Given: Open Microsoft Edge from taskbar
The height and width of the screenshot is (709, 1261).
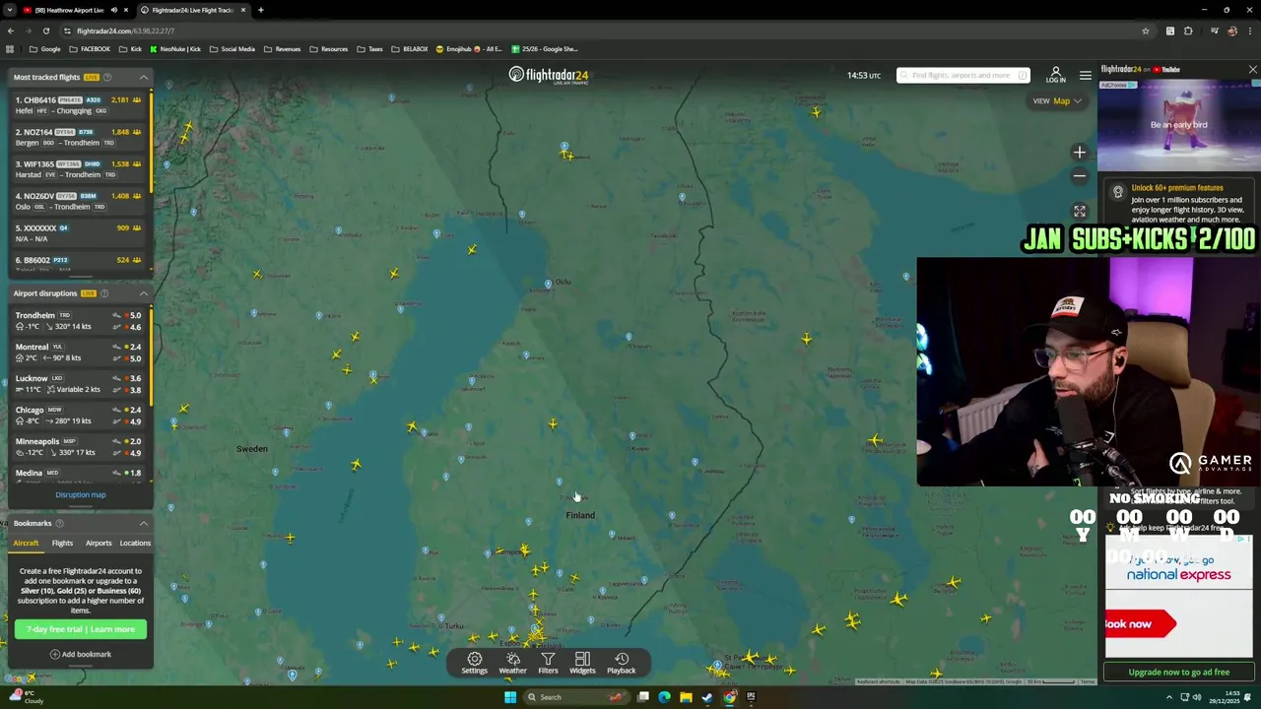Looking at the screenshot, I should point(664,697).
